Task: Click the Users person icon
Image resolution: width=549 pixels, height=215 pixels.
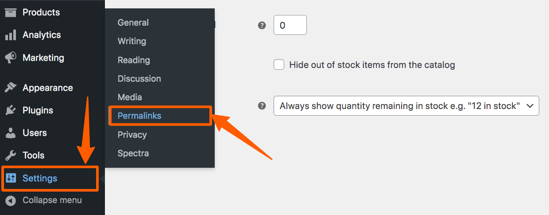Action: 11,133
